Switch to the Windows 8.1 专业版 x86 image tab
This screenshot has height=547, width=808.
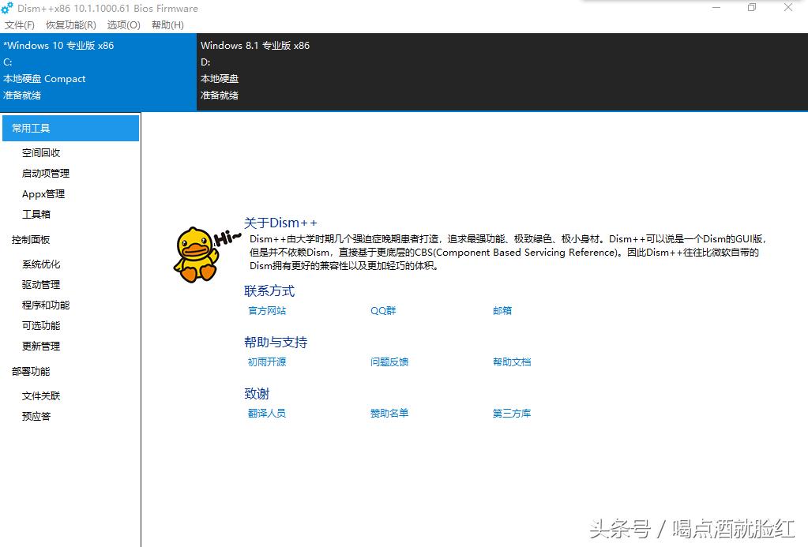[261, 71]
